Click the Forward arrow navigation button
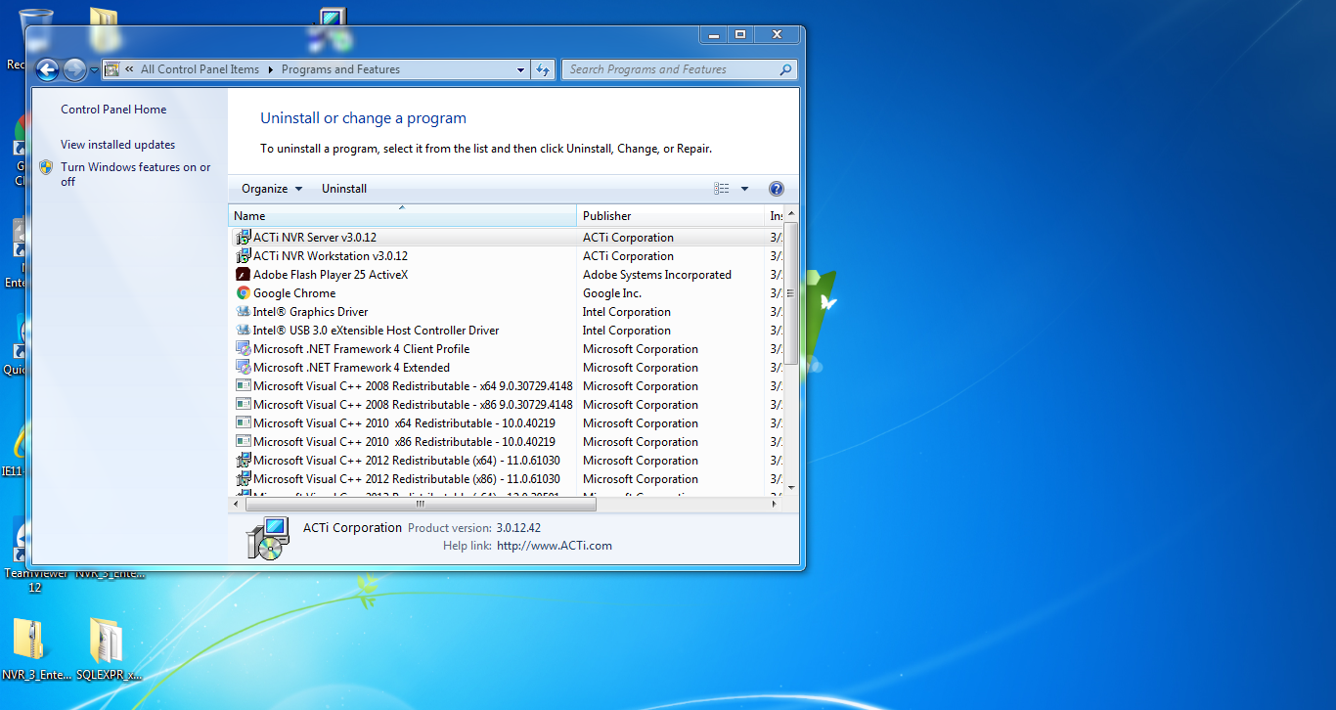The image size is (1336, 710). click(74, 69)
